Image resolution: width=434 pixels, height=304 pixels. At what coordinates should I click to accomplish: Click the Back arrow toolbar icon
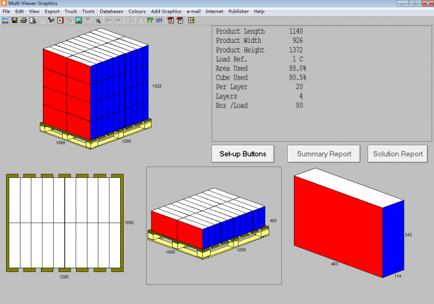tap(5, 20)
